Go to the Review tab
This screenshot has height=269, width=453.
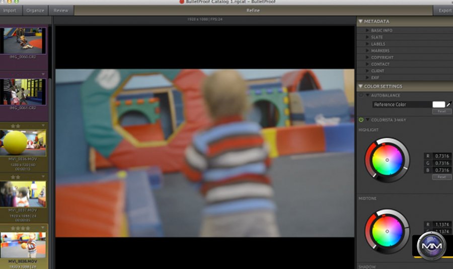pyautogui.click(x=61, y=10)
